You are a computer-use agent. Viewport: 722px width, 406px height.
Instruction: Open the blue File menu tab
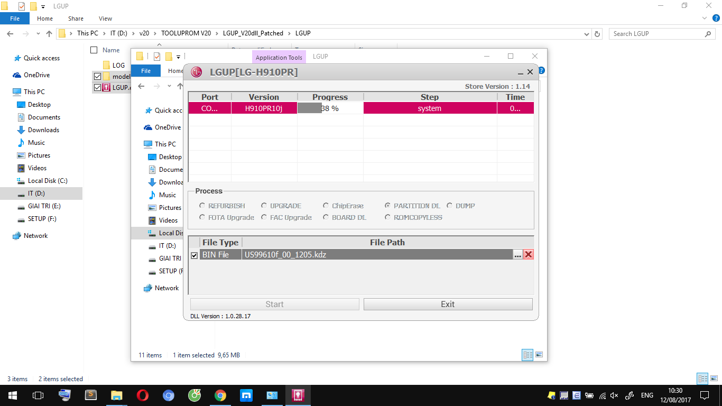(15, 19)
